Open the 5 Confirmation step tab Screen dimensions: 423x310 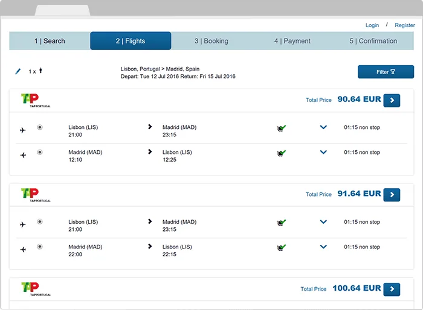[x=373, y=41]
